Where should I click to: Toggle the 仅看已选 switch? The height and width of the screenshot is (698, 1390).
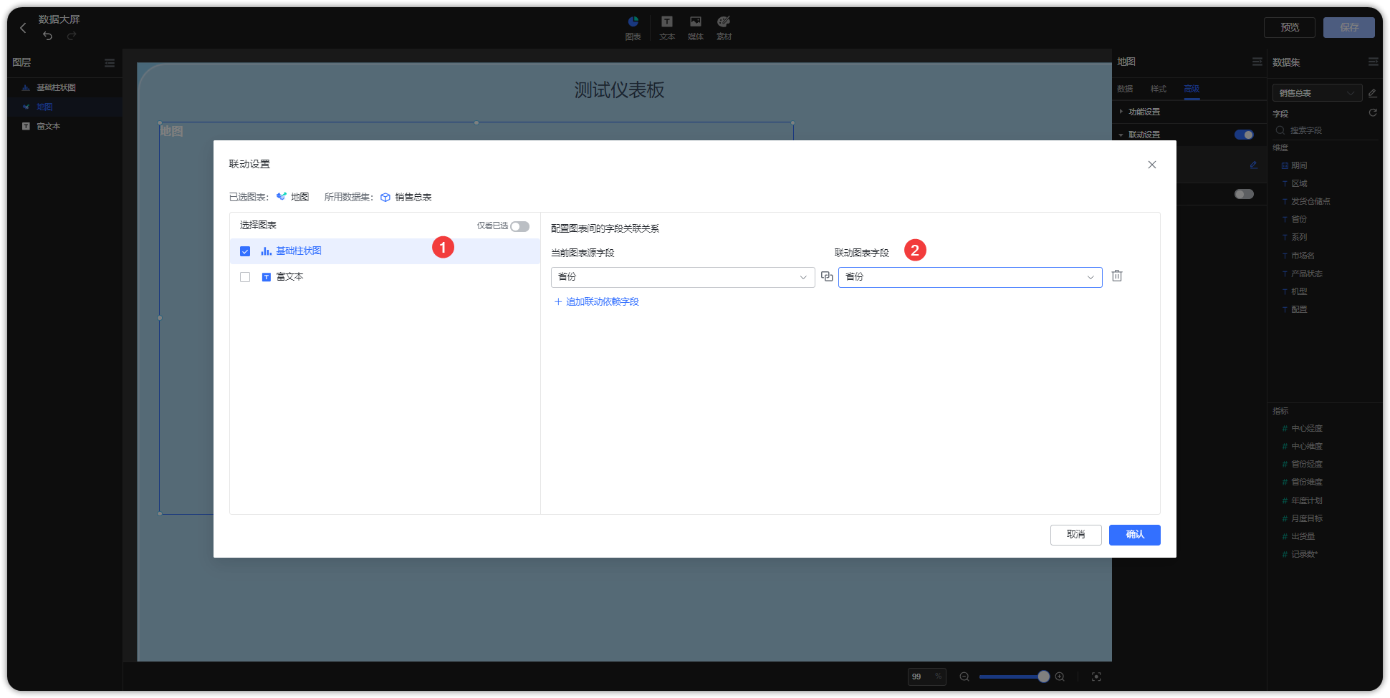520,226
